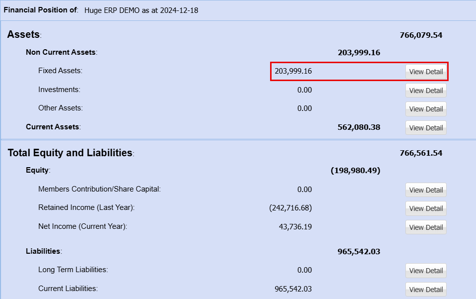Click the Fixed Assets amount 203,999.16

(293, 71)
